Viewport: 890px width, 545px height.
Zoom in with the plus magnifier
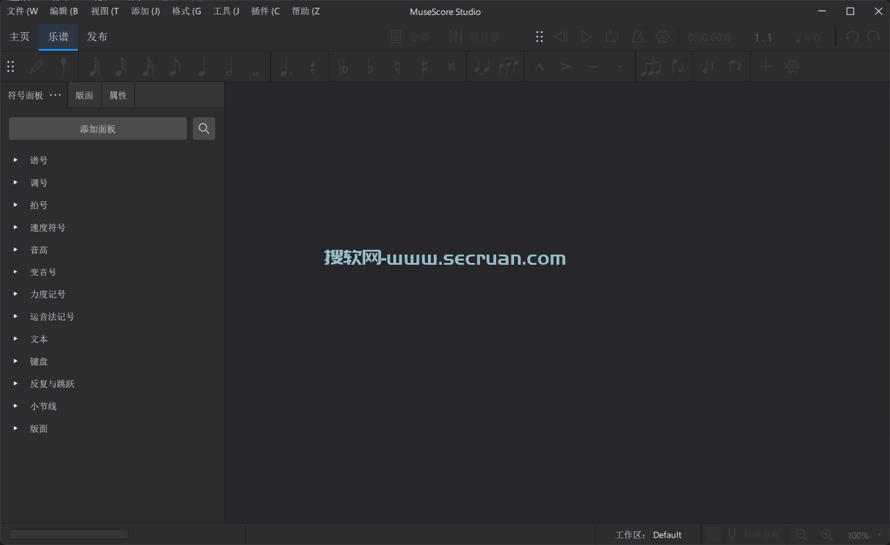[827, 535]
